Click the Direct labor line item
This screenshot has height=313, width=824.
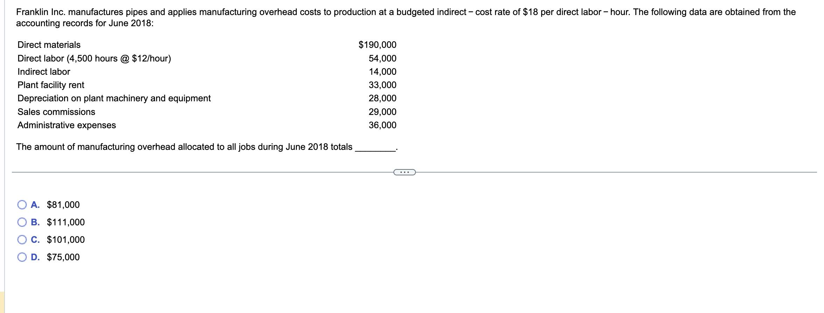94,58
